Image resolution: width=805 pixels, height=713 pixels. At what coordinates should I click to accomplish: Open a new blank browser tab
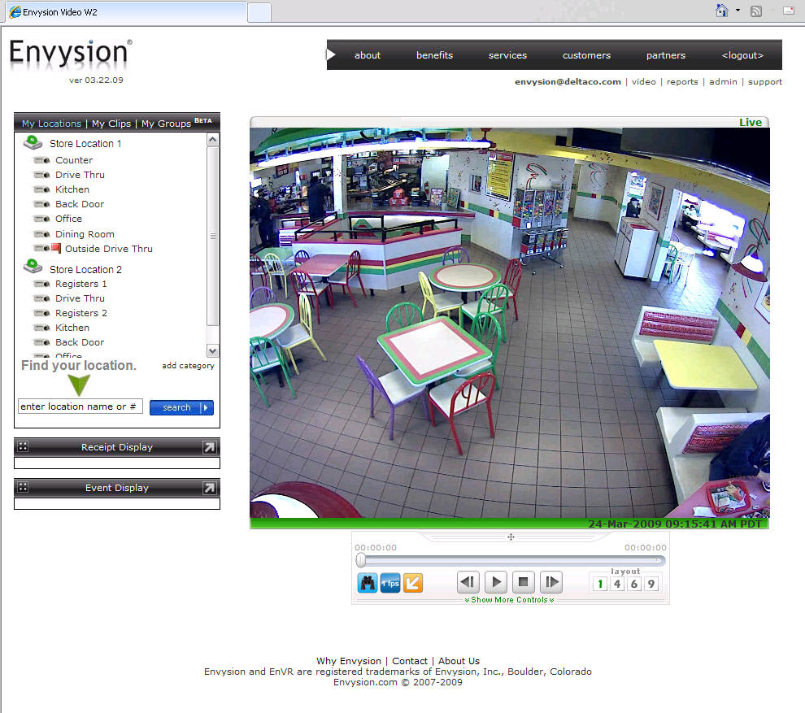click(259, 12)
